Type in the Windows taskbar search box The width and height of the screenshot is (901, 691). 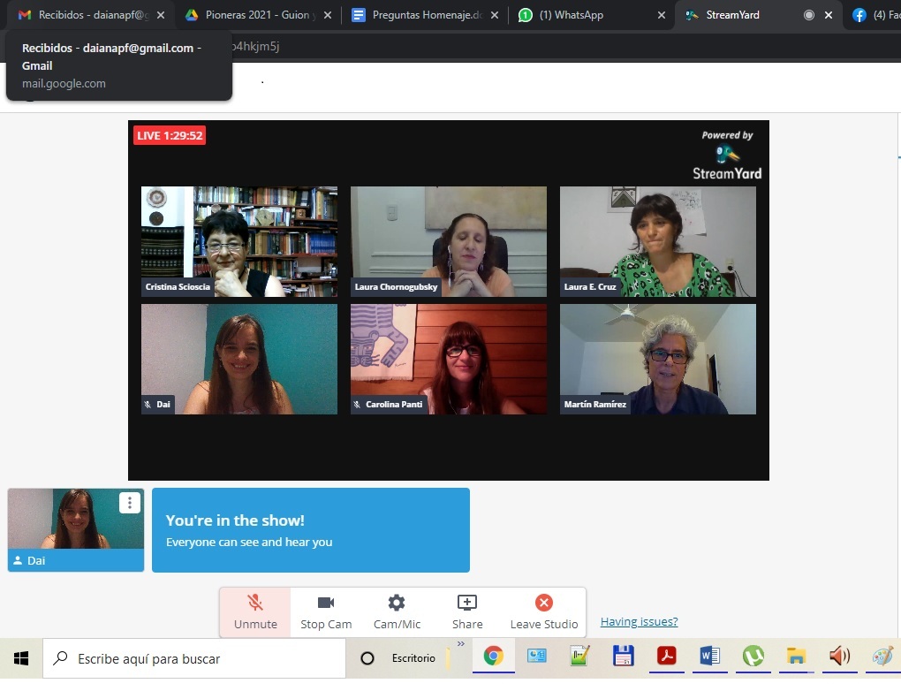tap(194, 658)
